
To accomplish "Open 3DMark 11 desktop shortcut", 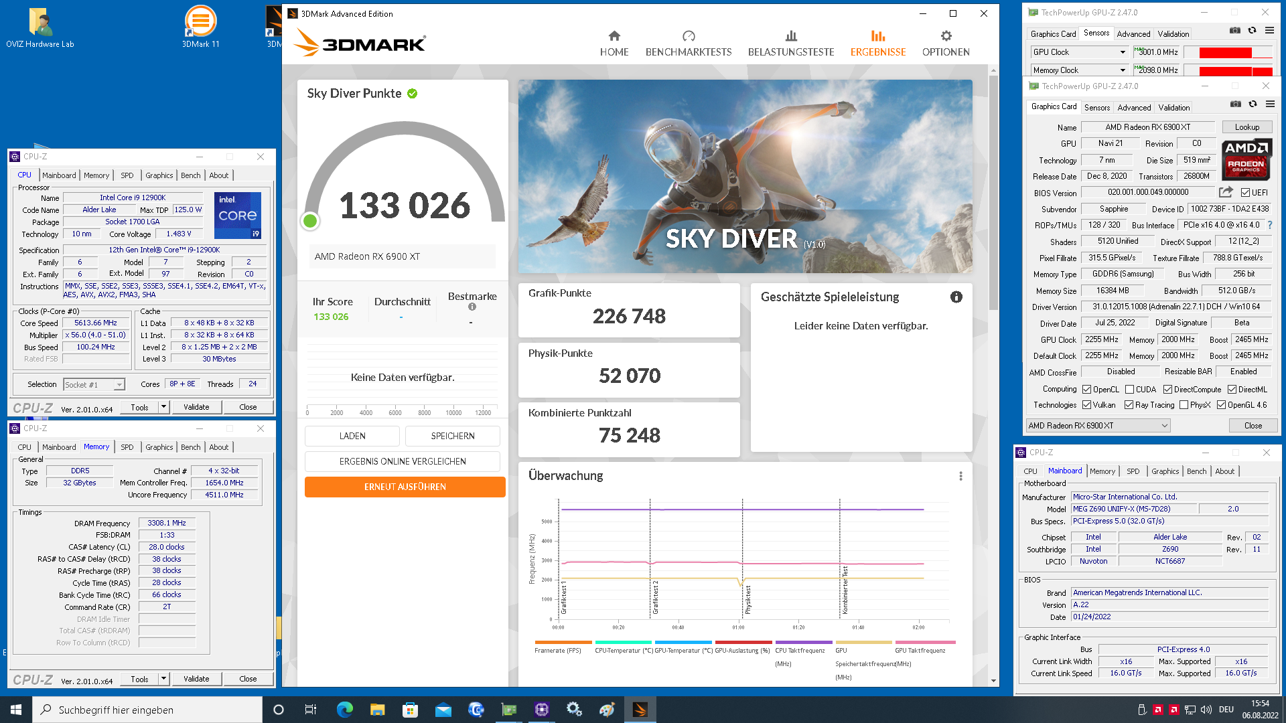I will pos(200,27).
